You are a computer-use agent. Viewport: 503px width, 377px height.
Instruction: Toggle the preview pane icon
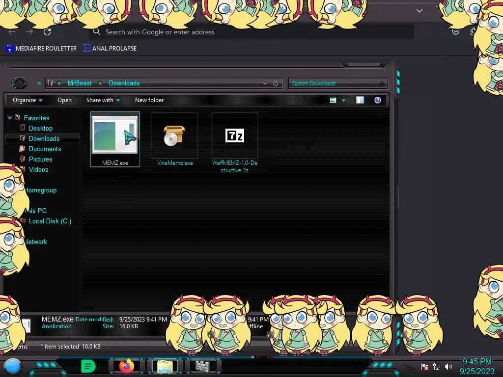click(360, 100)
